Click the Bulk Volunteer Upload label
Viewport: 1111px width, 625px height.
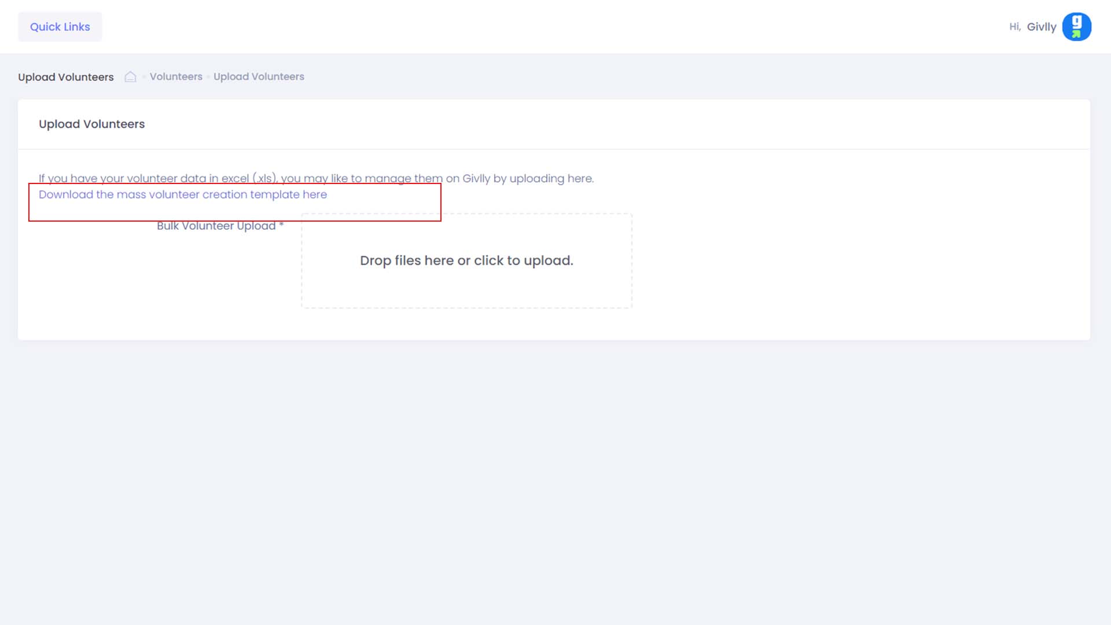click(216, 226)
